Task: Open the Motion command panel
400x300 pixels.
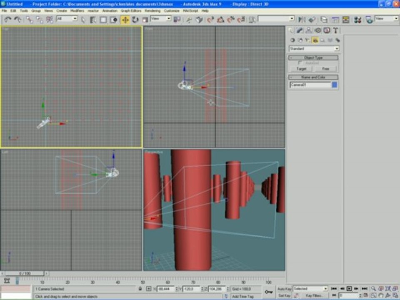Action: point(318,30)
